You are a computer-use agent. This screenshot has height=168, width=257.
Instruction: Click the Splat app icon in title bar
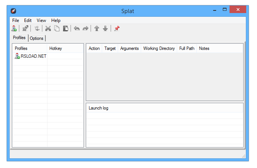pos(13,11)
